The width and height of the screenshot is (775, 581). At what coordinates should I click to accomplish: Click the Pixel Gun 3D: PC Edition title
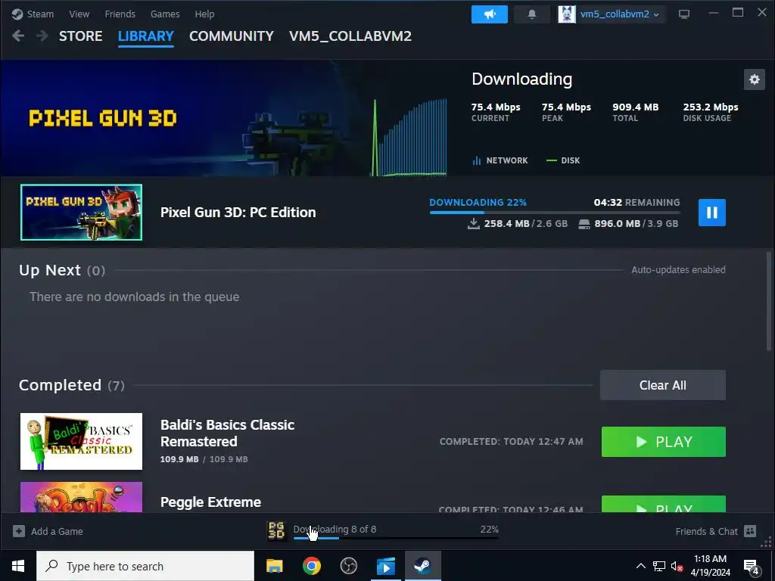(x=238, y=213)
